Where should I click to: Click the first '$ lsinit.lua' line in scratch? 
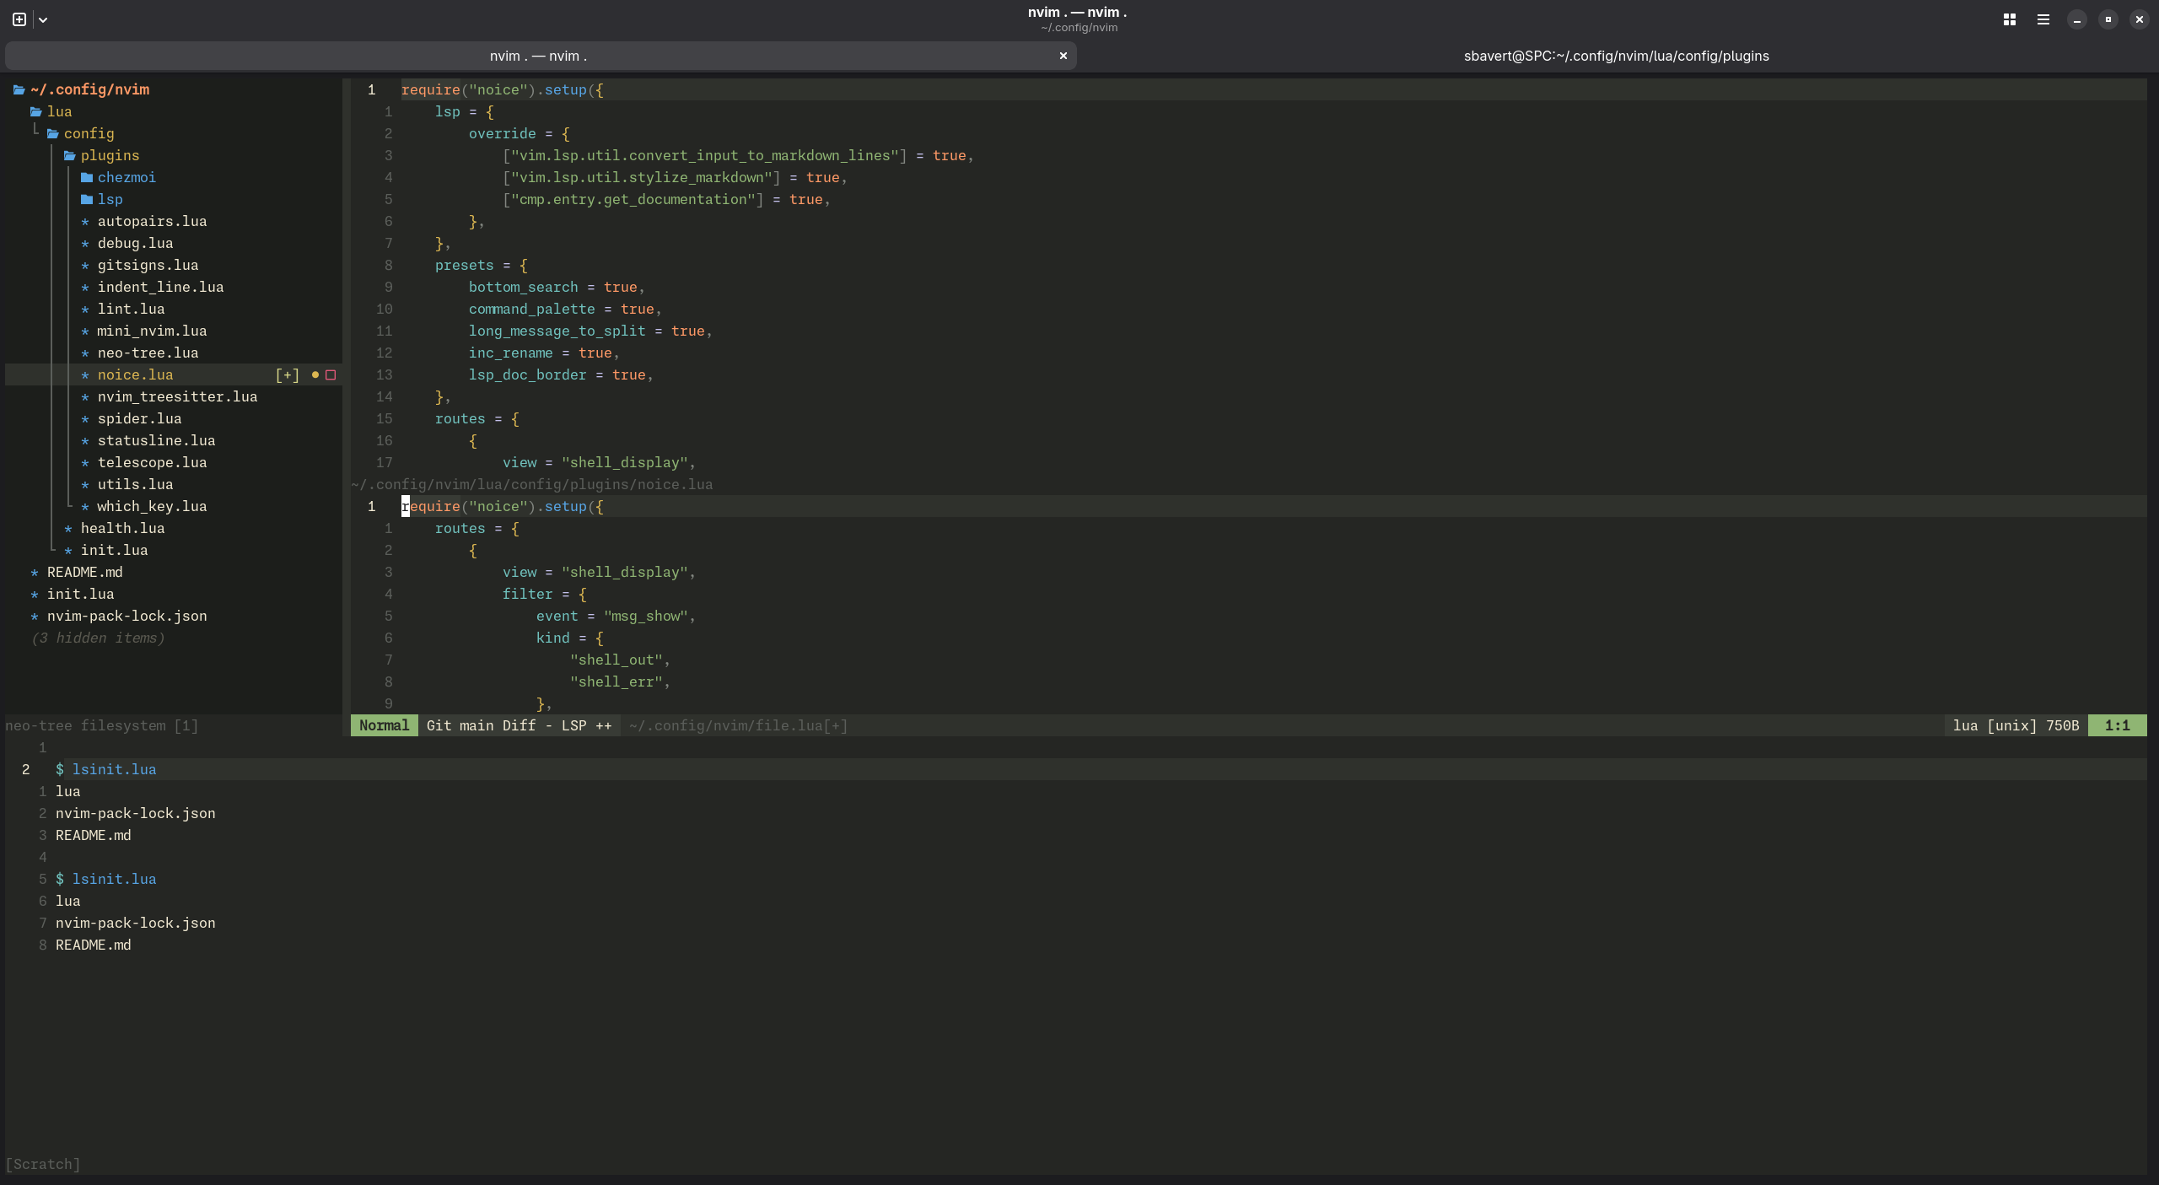(x=105, y=769)
